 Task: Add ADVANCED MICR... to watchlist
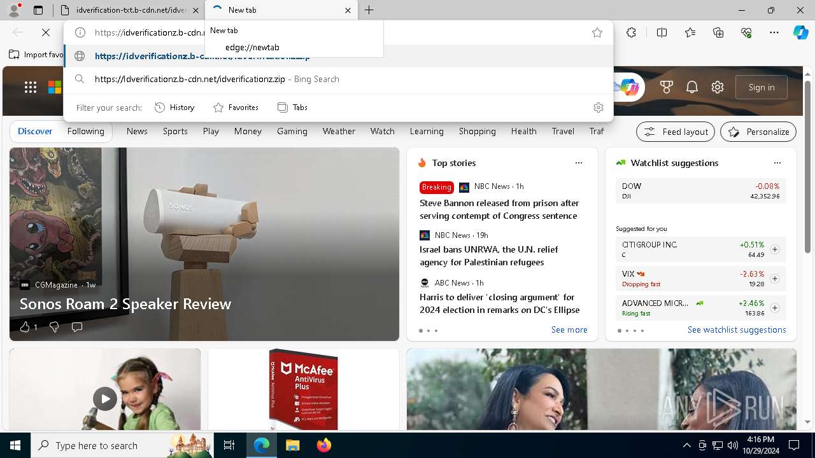point(775,308)
